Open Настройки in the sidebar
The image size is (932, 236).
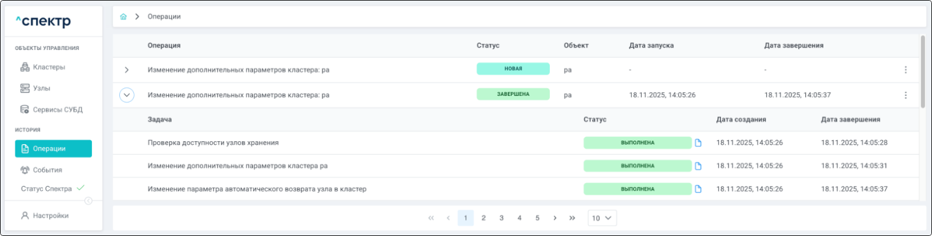(x=50, y=216)
